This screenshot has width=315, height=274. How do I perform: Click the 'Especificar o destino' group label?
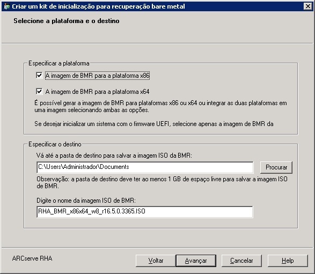pyautogui.click(x=55, y=144)
